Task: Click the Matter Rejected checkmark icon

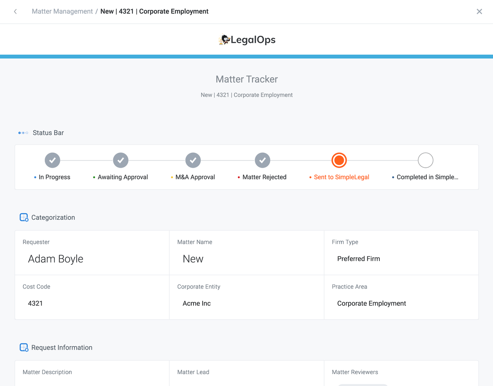Action: pos(262,160)
